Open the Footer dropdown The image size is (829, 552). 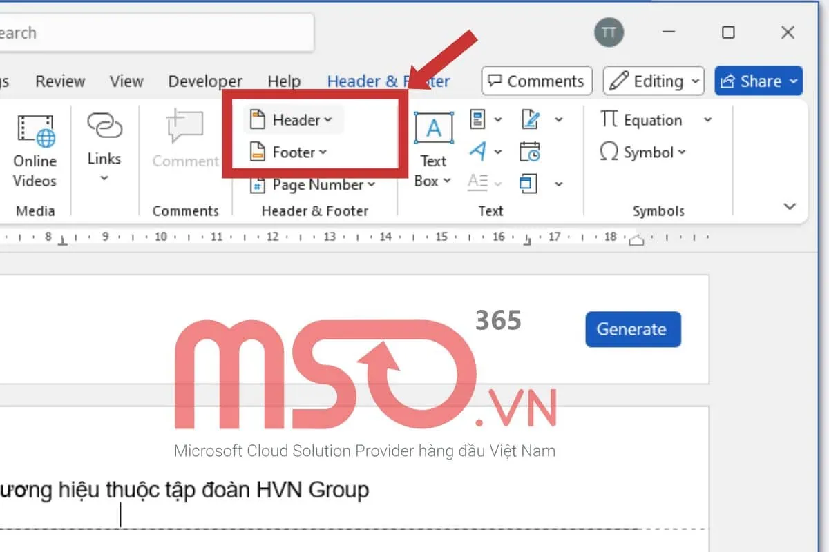[293, 152]
